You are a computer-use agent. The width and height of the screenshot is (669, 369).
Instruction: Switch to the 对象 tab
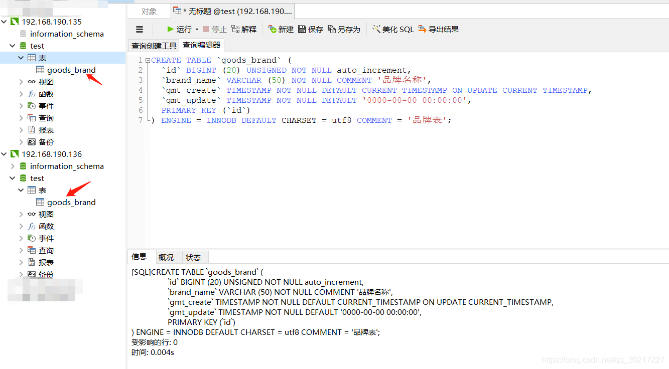point(149,11)
